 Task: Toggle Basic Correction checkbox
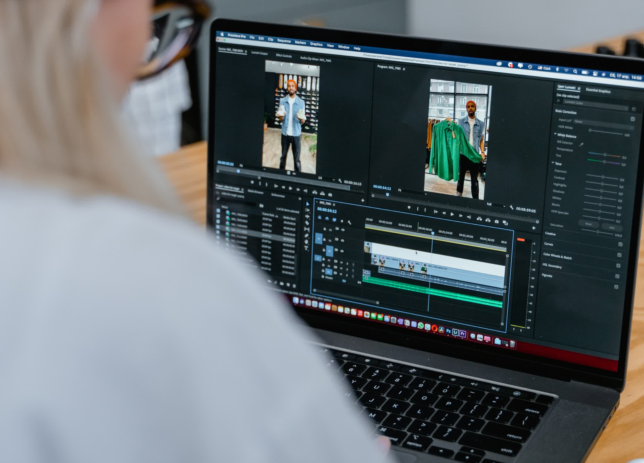(633, 119)
